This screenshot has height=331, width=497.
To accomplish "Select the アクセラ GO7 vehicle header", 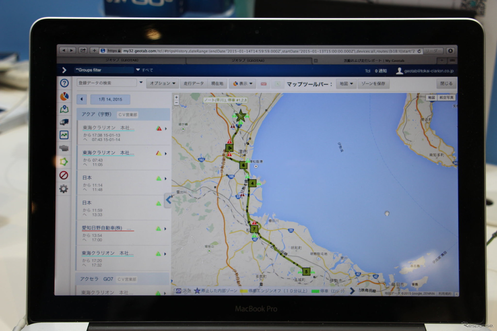I will pyautogui.click(x=122, y=279).
